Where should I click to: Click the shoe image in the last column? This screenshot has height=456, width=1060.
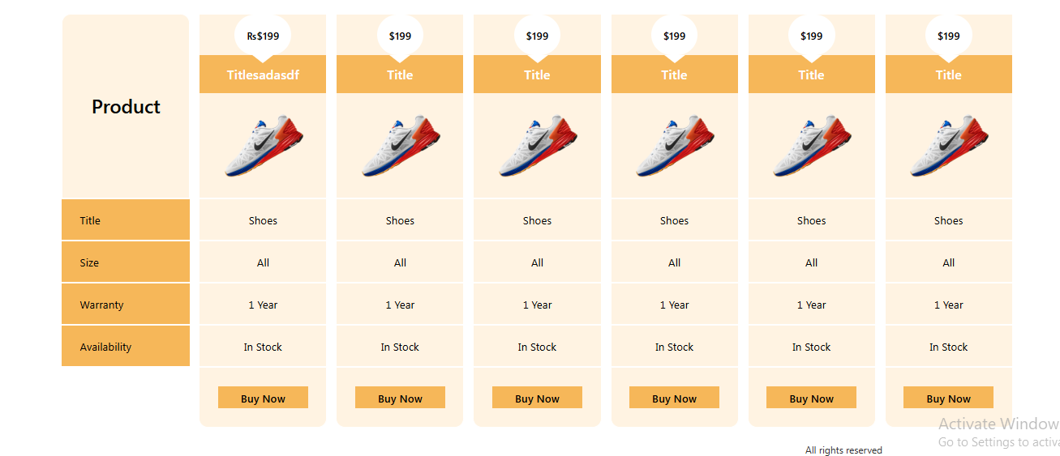tap(948, 146)
